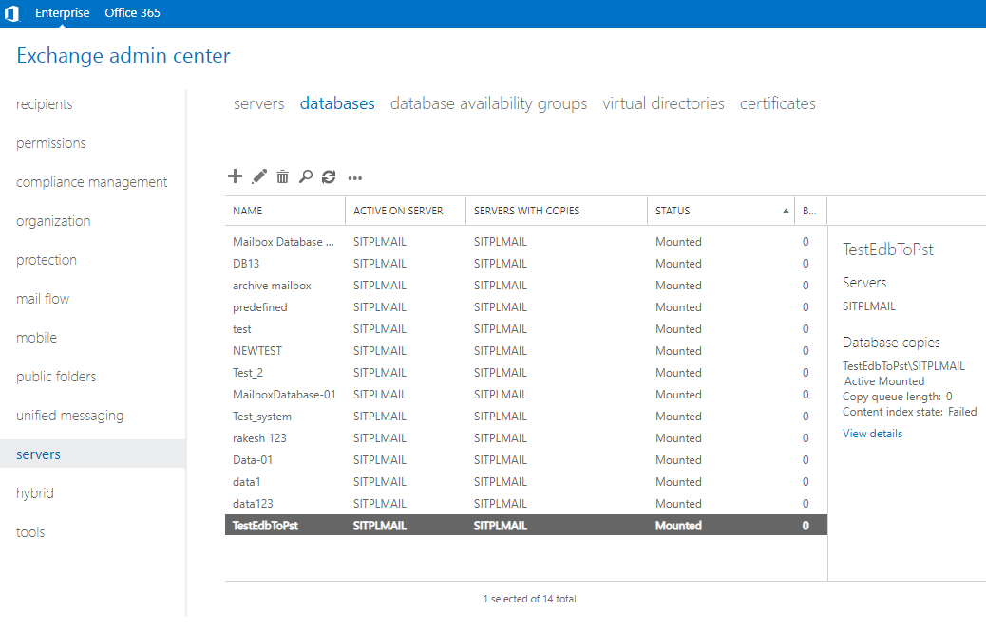Click the delete trash can icon

(x=282, y=176)
